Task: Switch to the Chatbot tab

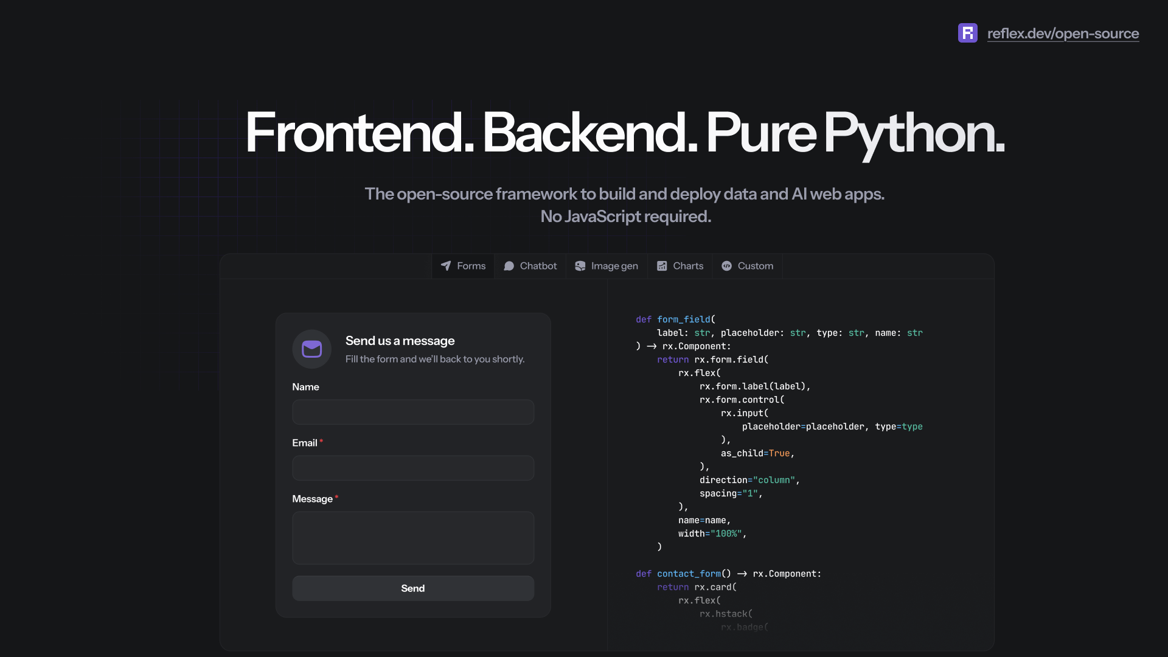Action: click(538, 266)
